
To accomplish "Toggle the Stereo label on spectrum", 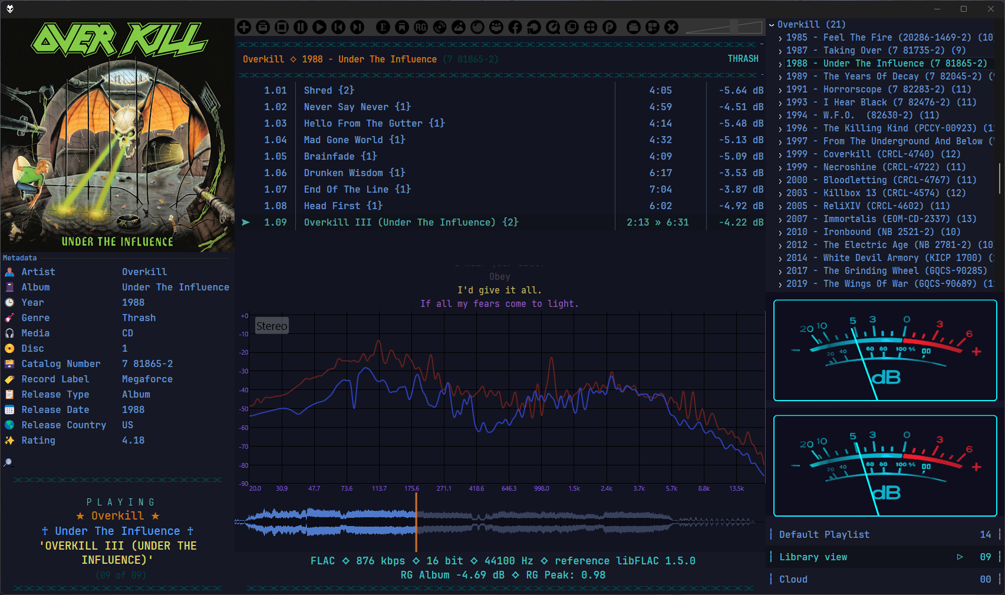I will tap(272, 326).
